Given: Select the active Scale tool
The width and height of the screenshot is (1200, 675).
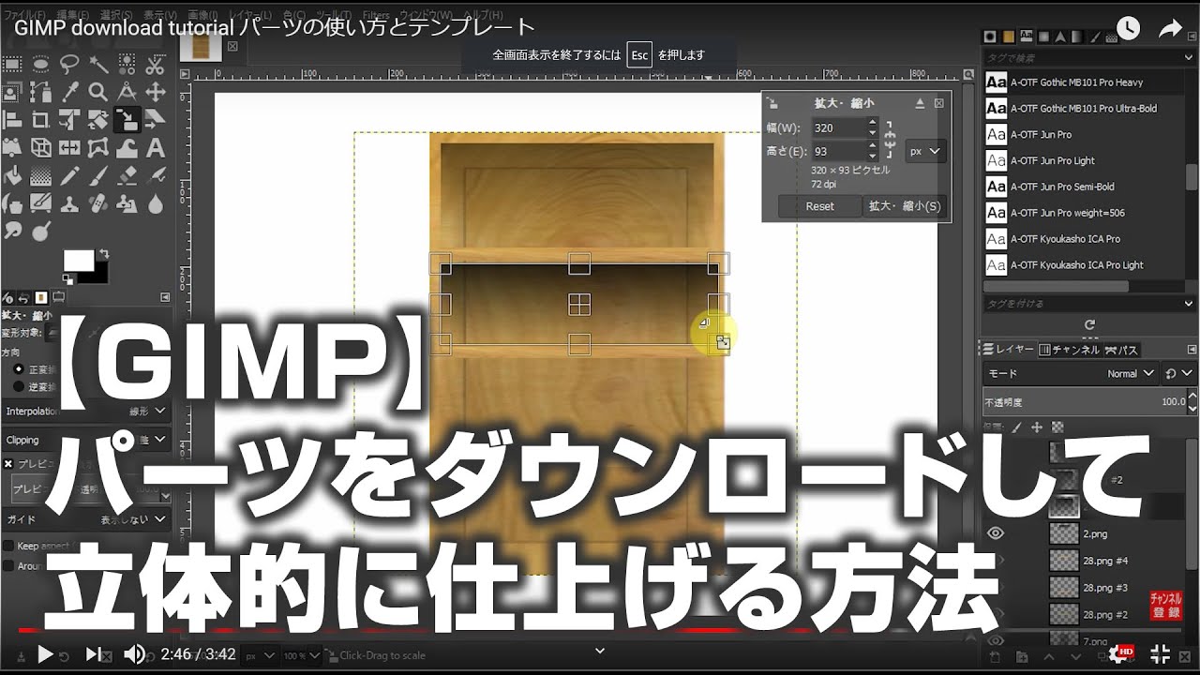Looking at the screenshot, I should click(x=127, y=120).
